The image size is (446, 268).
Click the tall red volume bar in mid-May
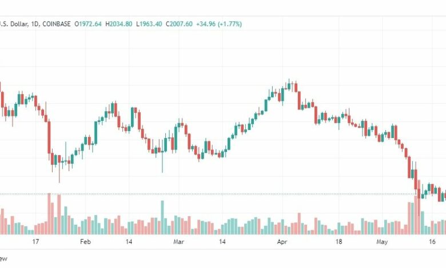[x=416, y=215]
